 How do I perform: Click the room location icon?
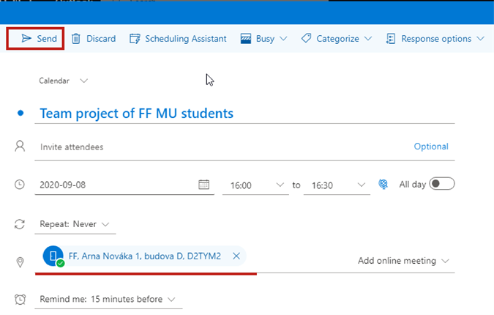pos(53,256)
